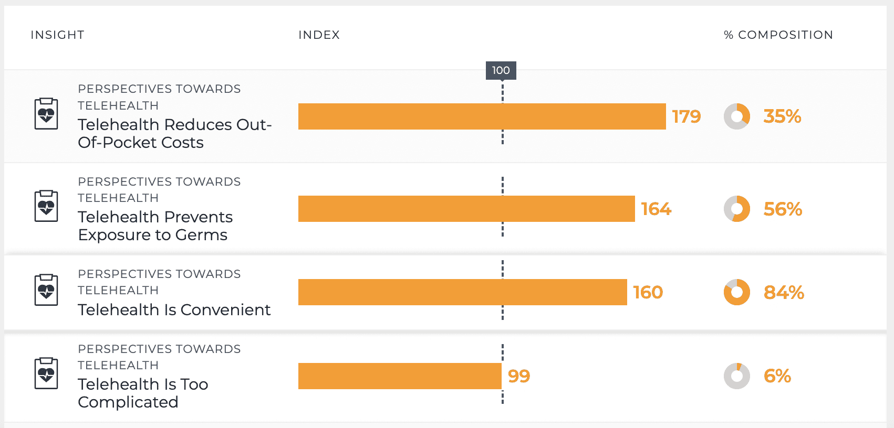This screenshot has height=428, width=894.
Task: Click the orange bar with index 179
Action: click(x=482, y=116)
